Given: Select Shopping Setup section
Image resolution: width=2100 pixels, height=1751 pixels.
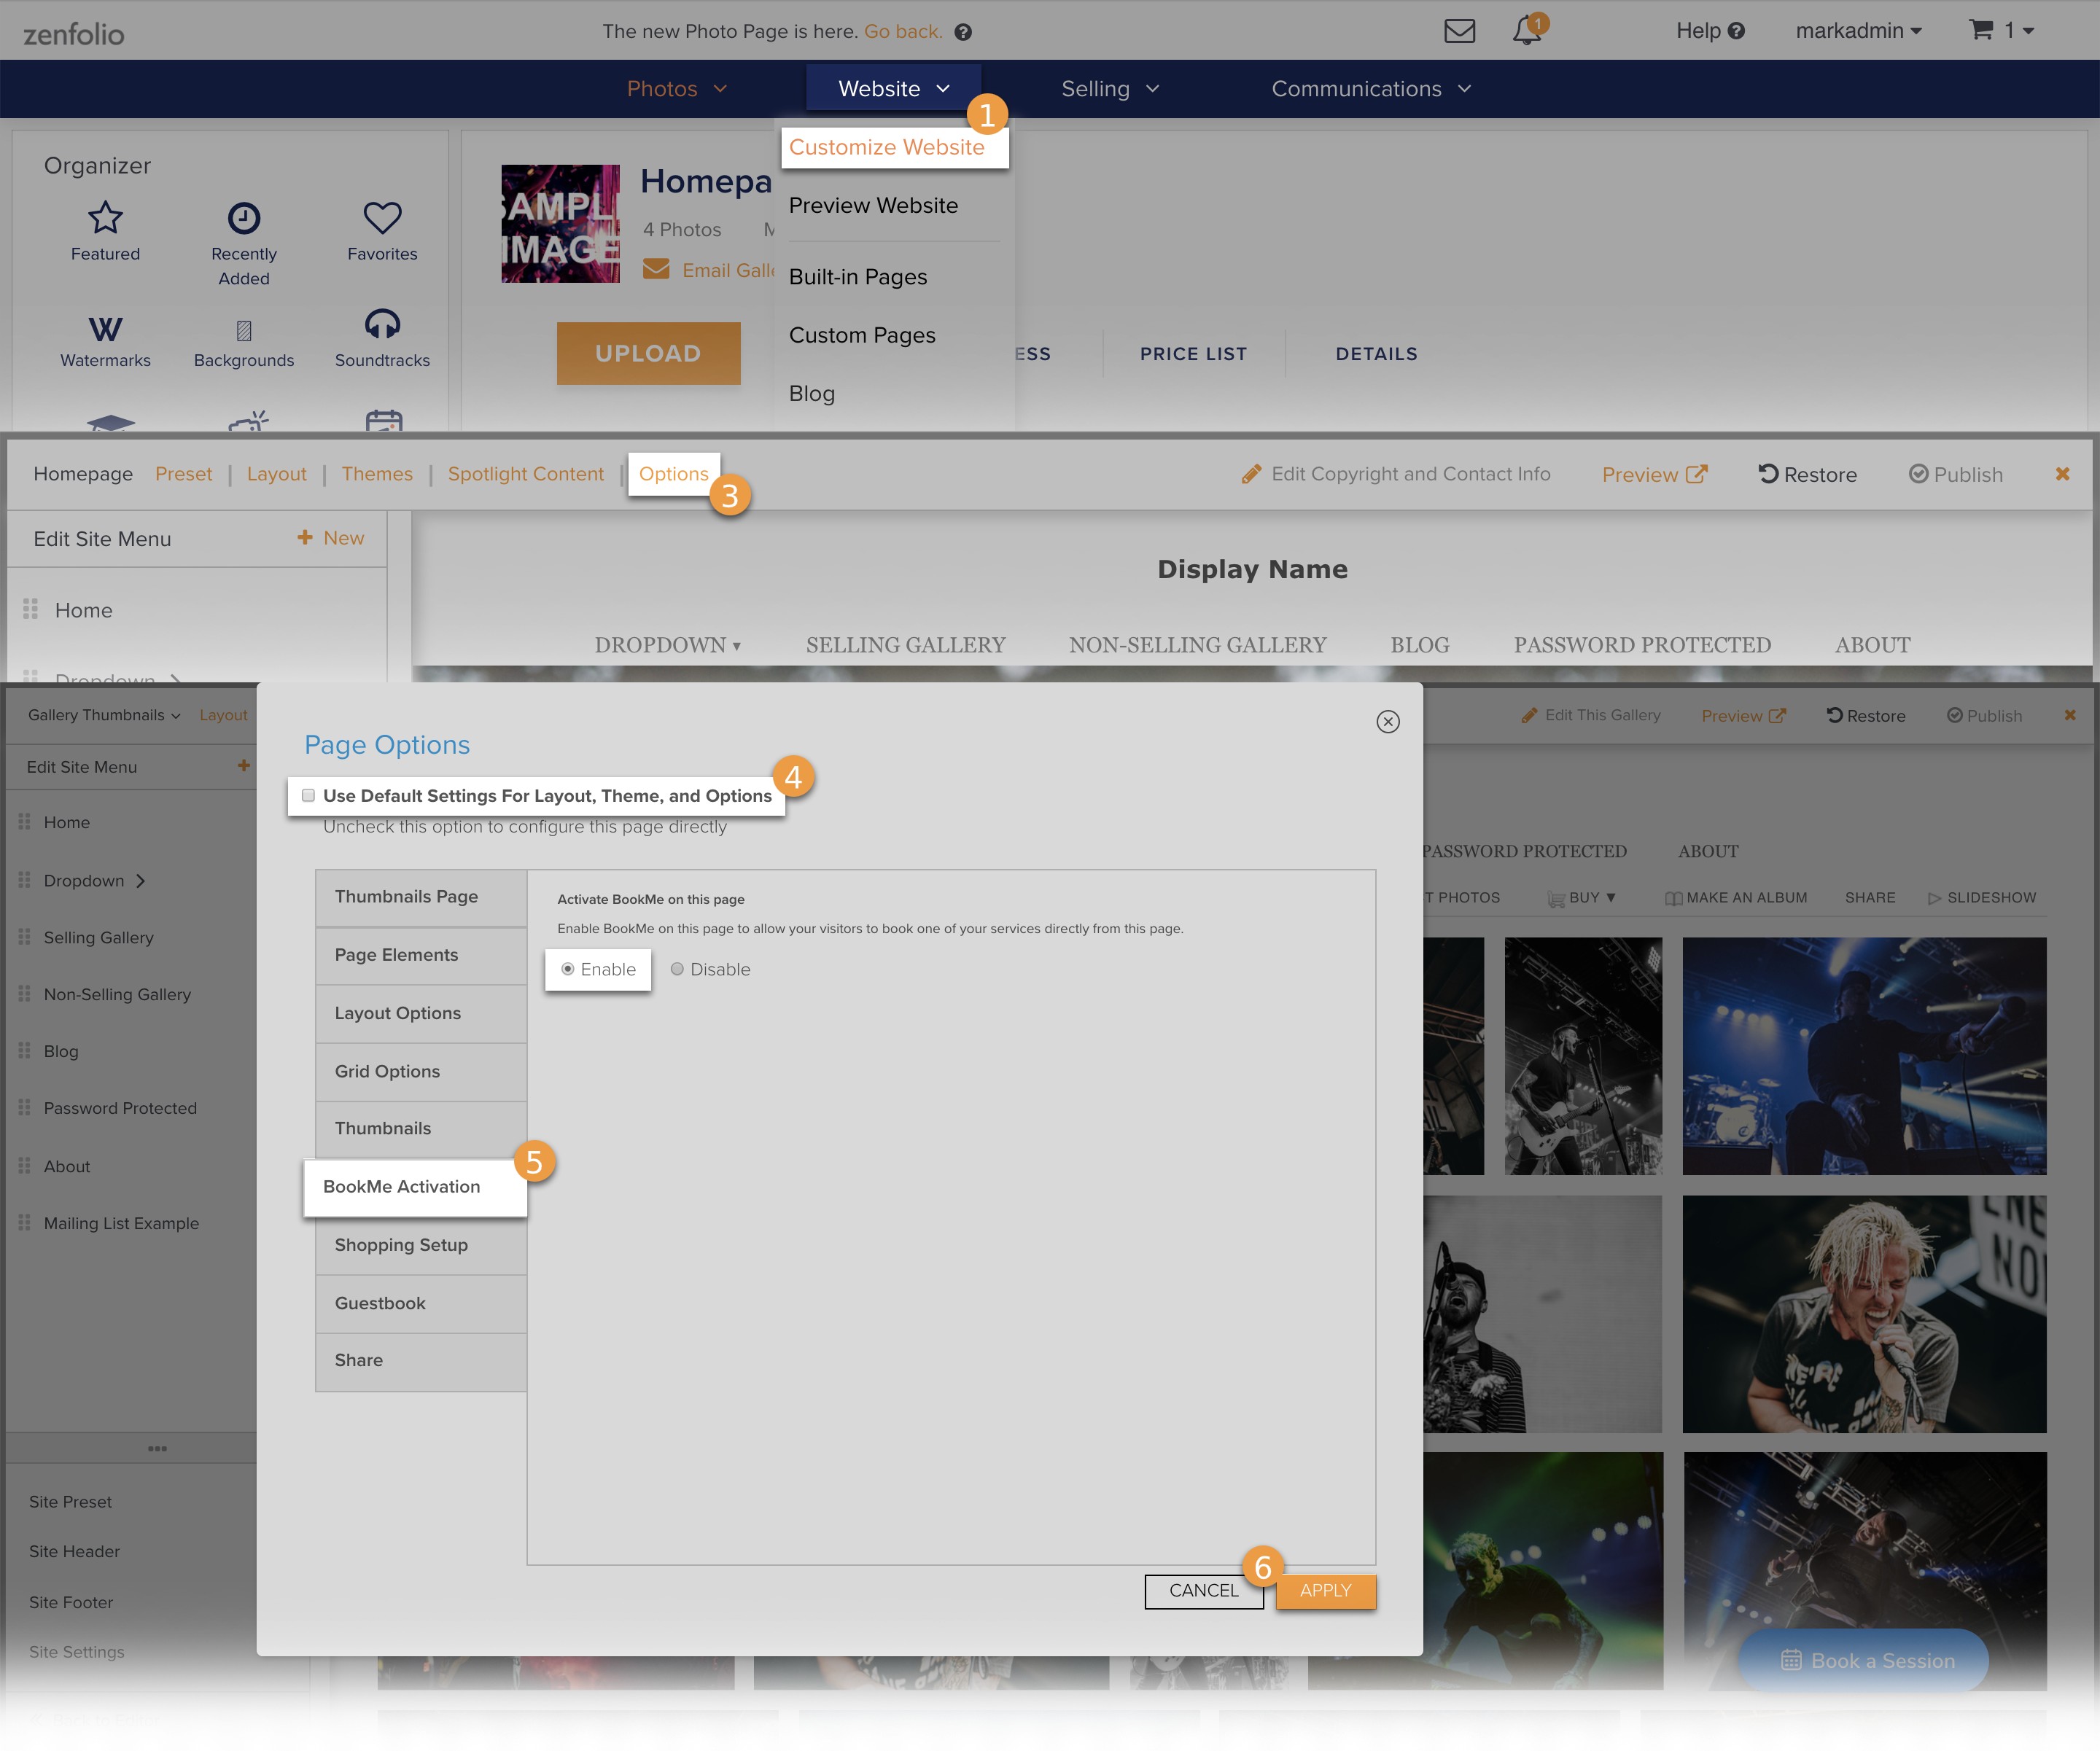Looking at the screenshot, I should pos(421,1245).
